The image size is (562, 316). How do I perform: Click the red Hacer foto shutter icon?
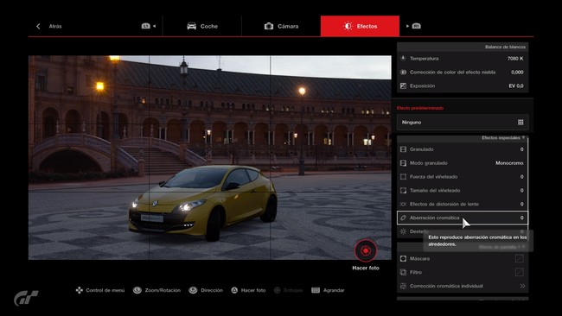[x=366, y=250]
